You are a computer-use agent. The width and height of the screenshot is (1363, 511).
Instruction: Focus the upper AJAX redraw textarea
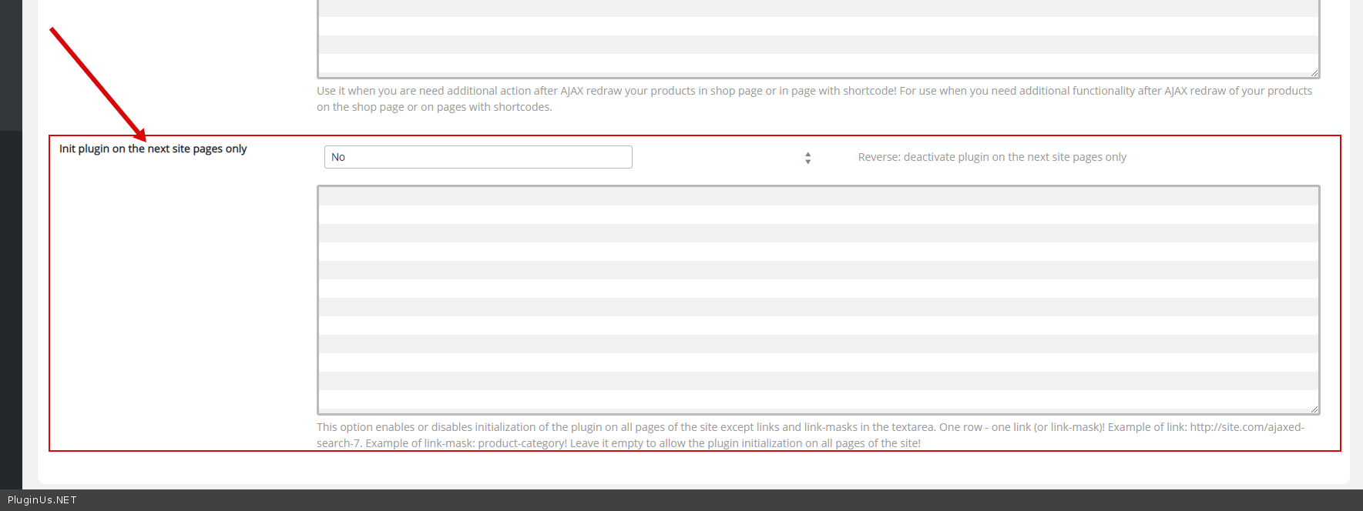pyautogui.click(x=817, y=38)
